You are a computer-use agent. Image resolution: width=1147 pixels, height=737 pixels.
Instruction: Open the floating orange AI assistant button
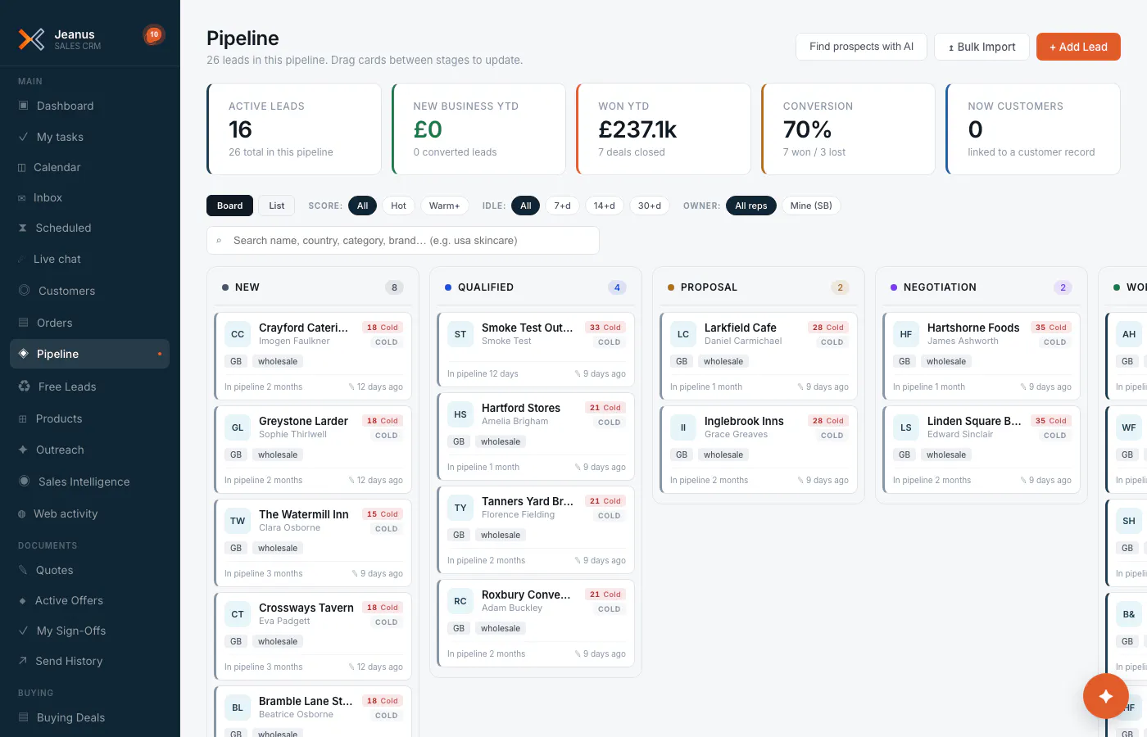1106,696
